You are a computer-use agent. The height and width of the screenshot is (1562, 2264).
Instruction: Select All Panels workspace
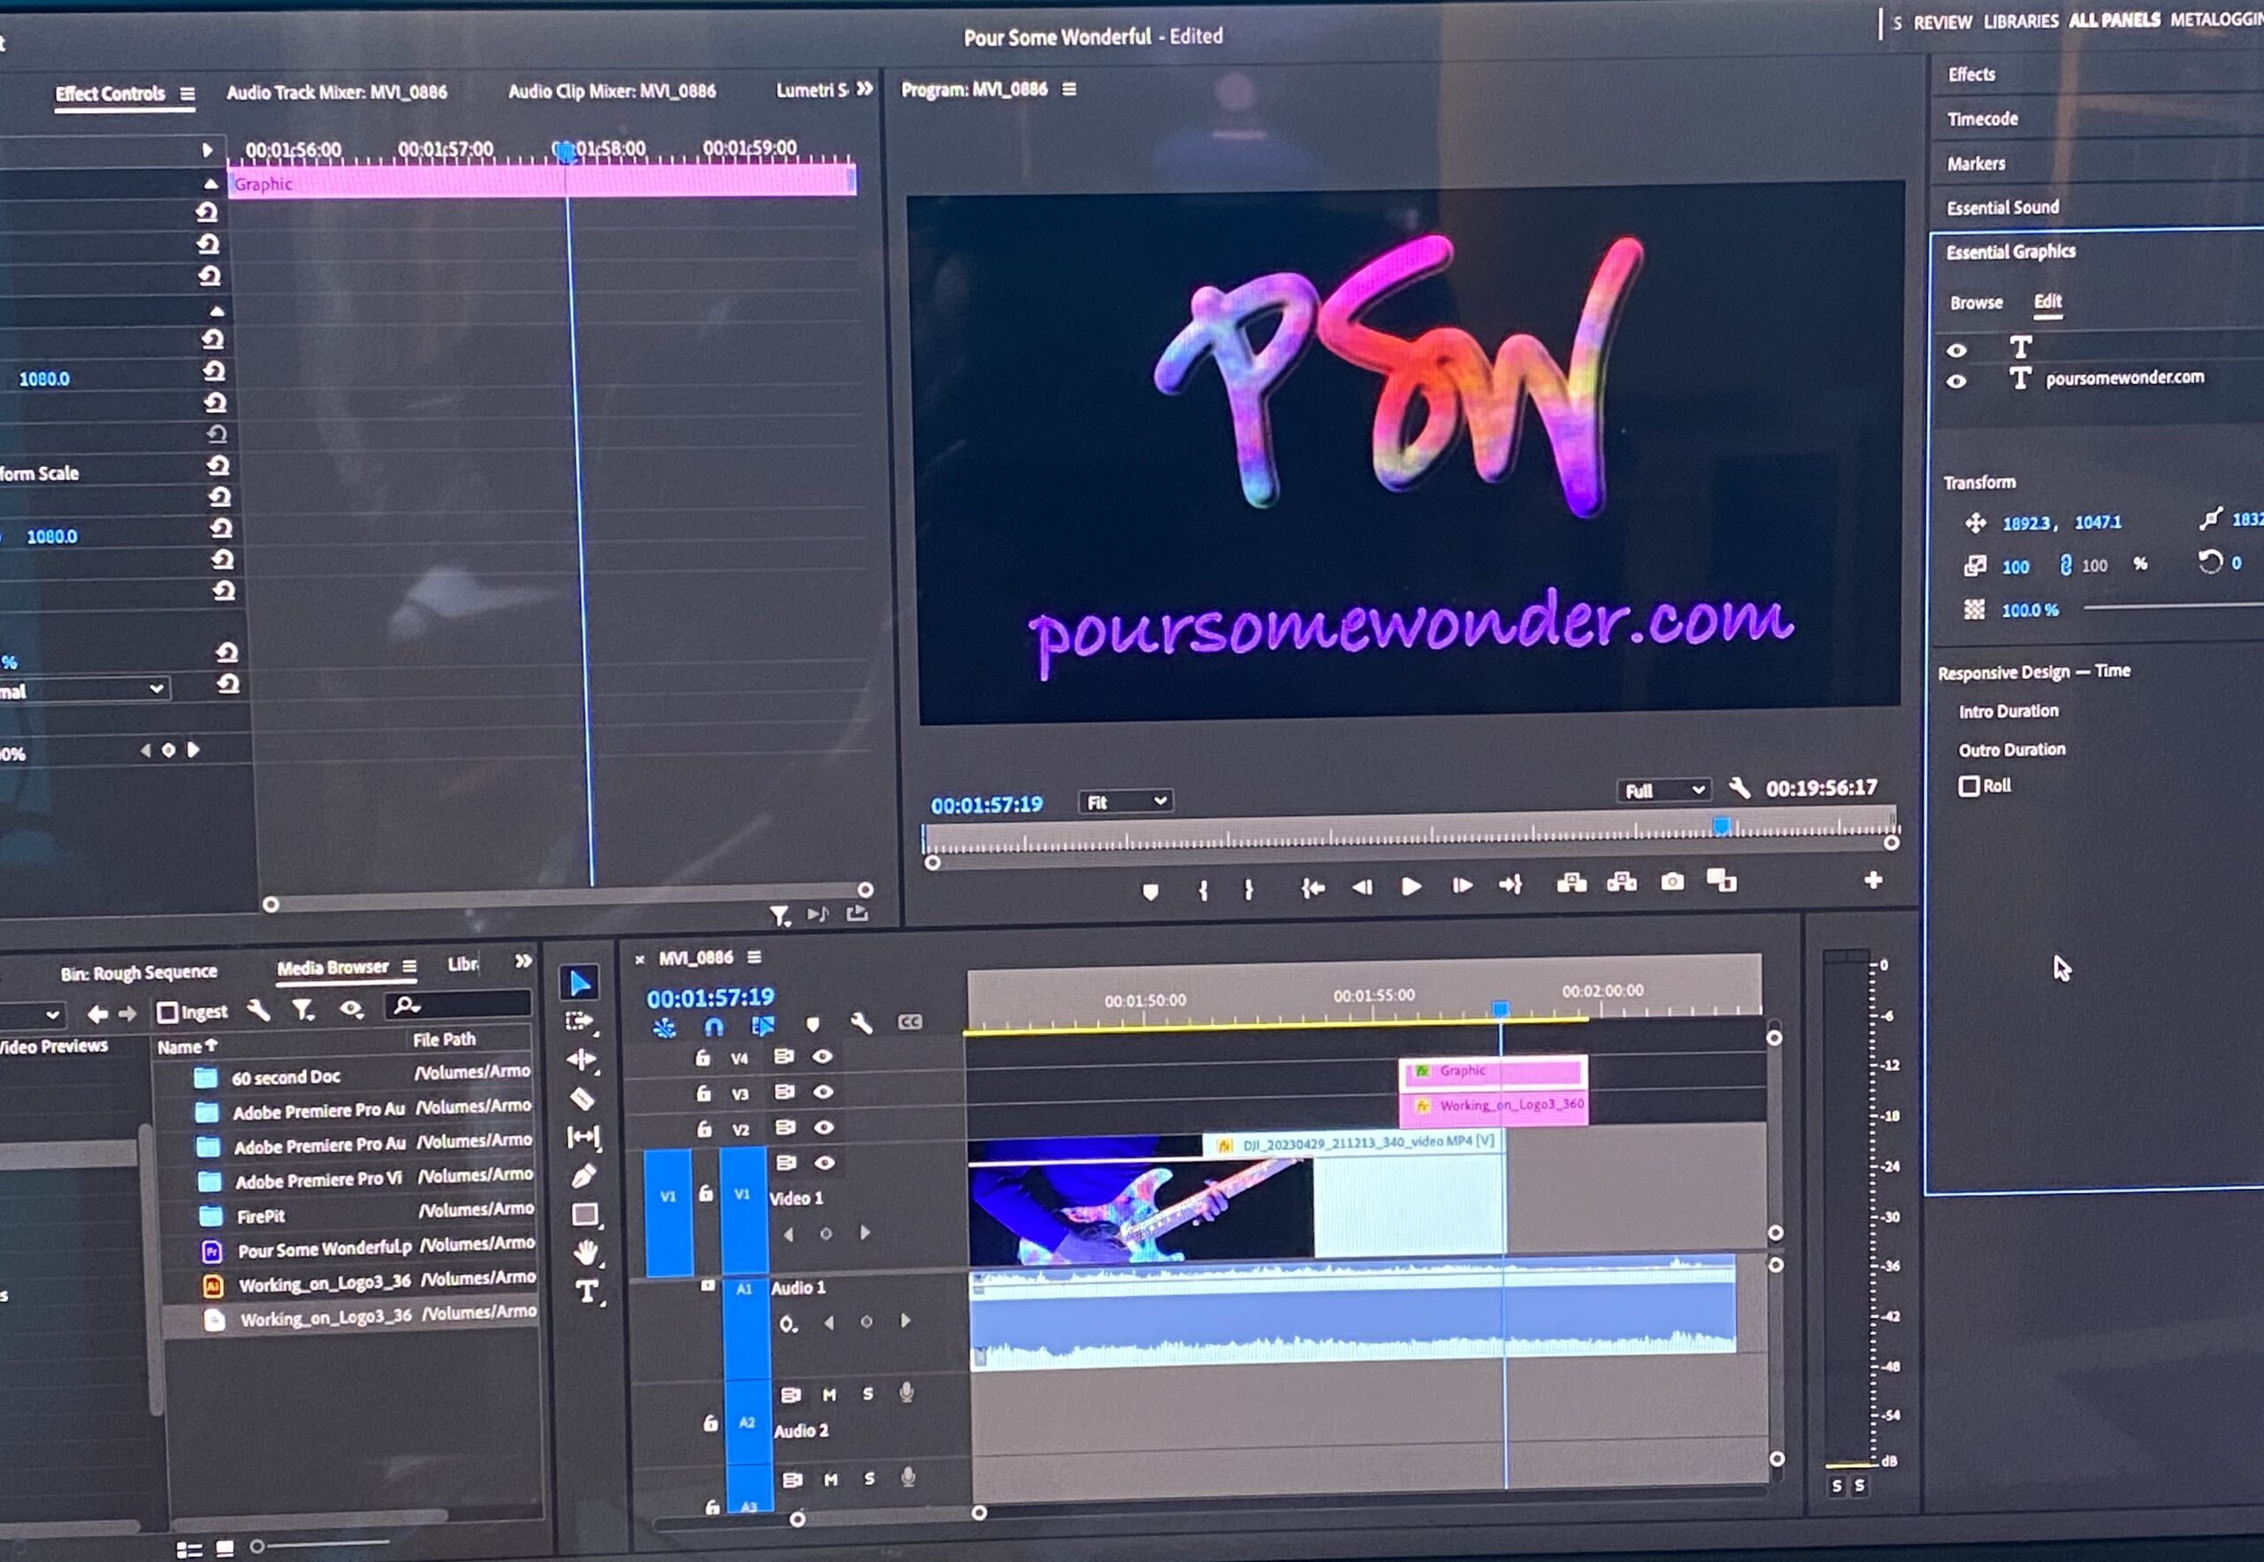tap(2113, 19)
